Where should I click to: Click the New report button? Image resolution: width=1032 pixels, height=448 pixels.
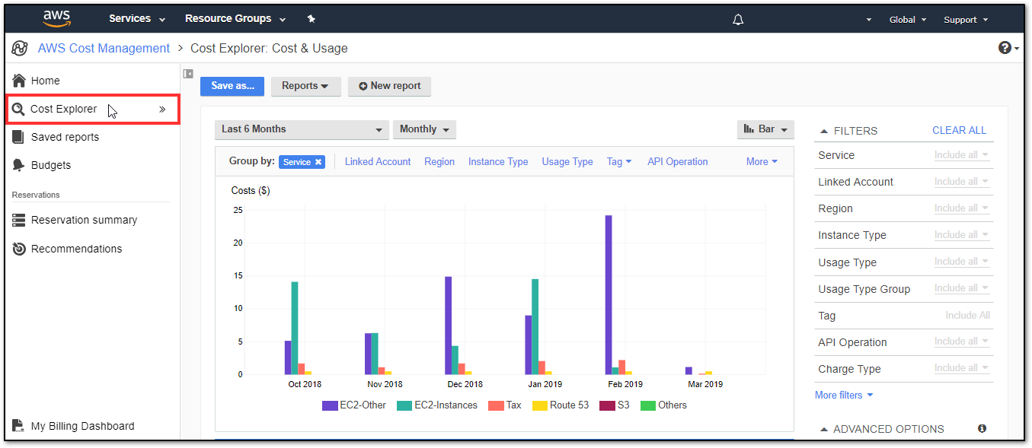[389, 86]
